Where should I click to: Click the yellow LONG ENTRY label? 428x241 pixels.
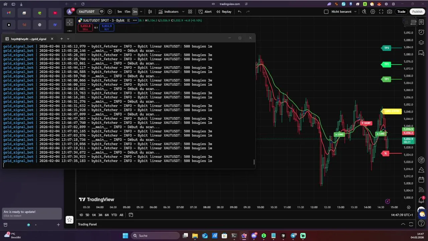click(x=392, y=111)
